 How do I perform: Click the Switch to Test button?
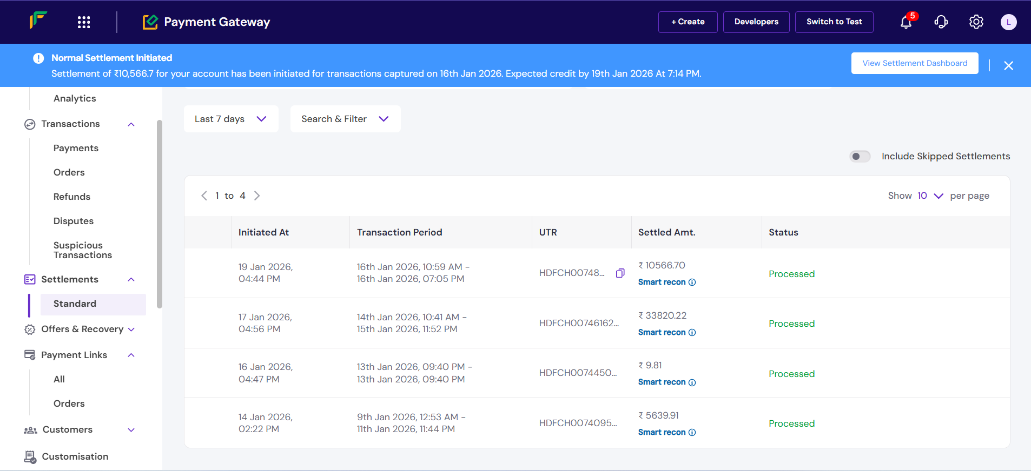(x=834, y=22)
